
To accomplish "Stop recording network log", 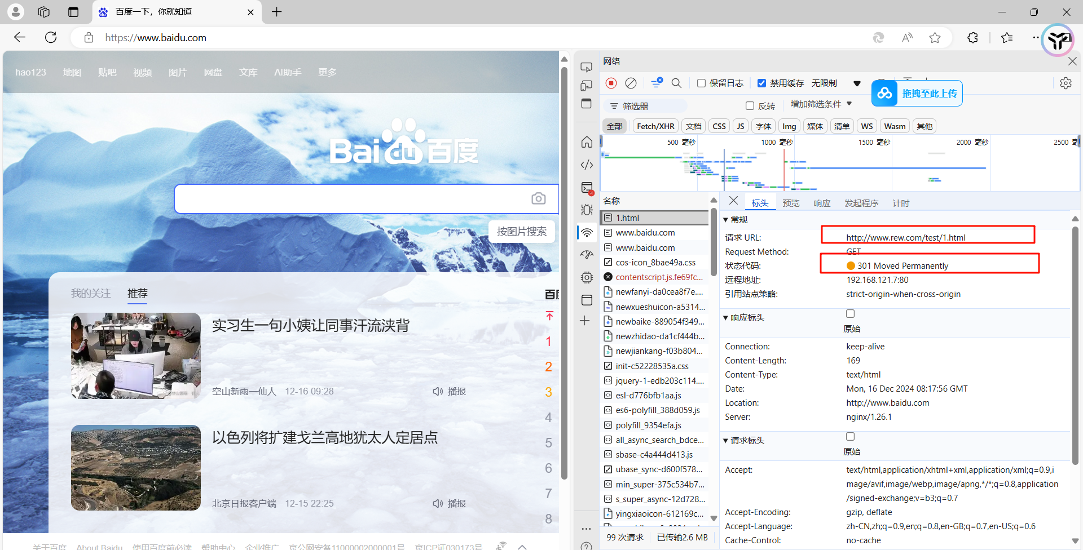I will click(x=611, y=83).
